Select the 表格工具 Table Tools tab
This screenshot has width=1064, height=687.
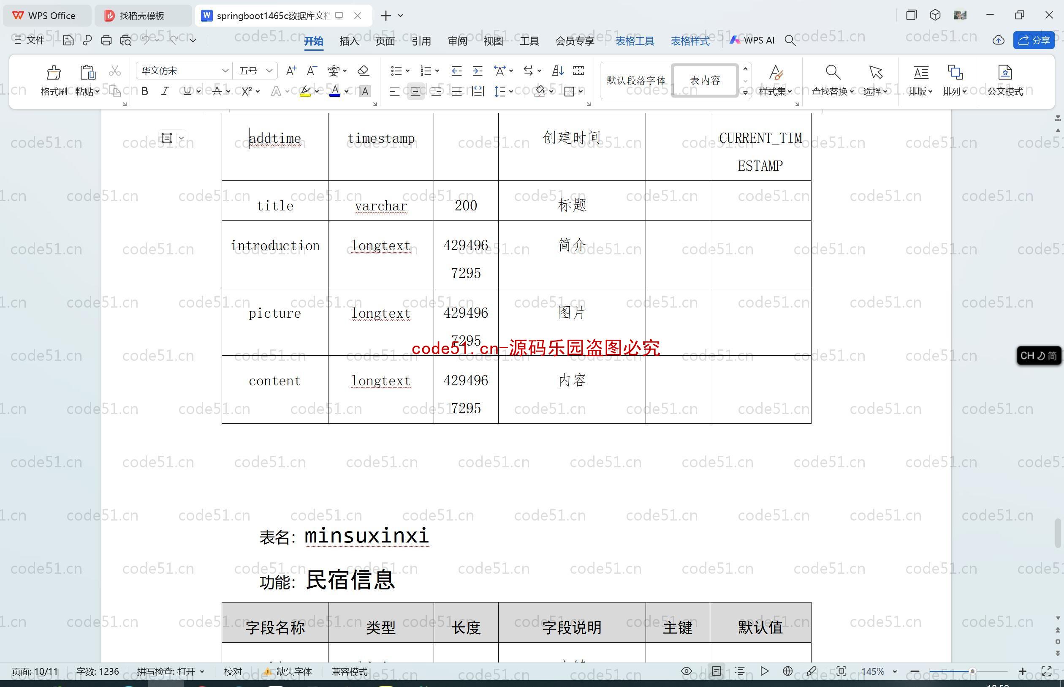coord(636,41)
